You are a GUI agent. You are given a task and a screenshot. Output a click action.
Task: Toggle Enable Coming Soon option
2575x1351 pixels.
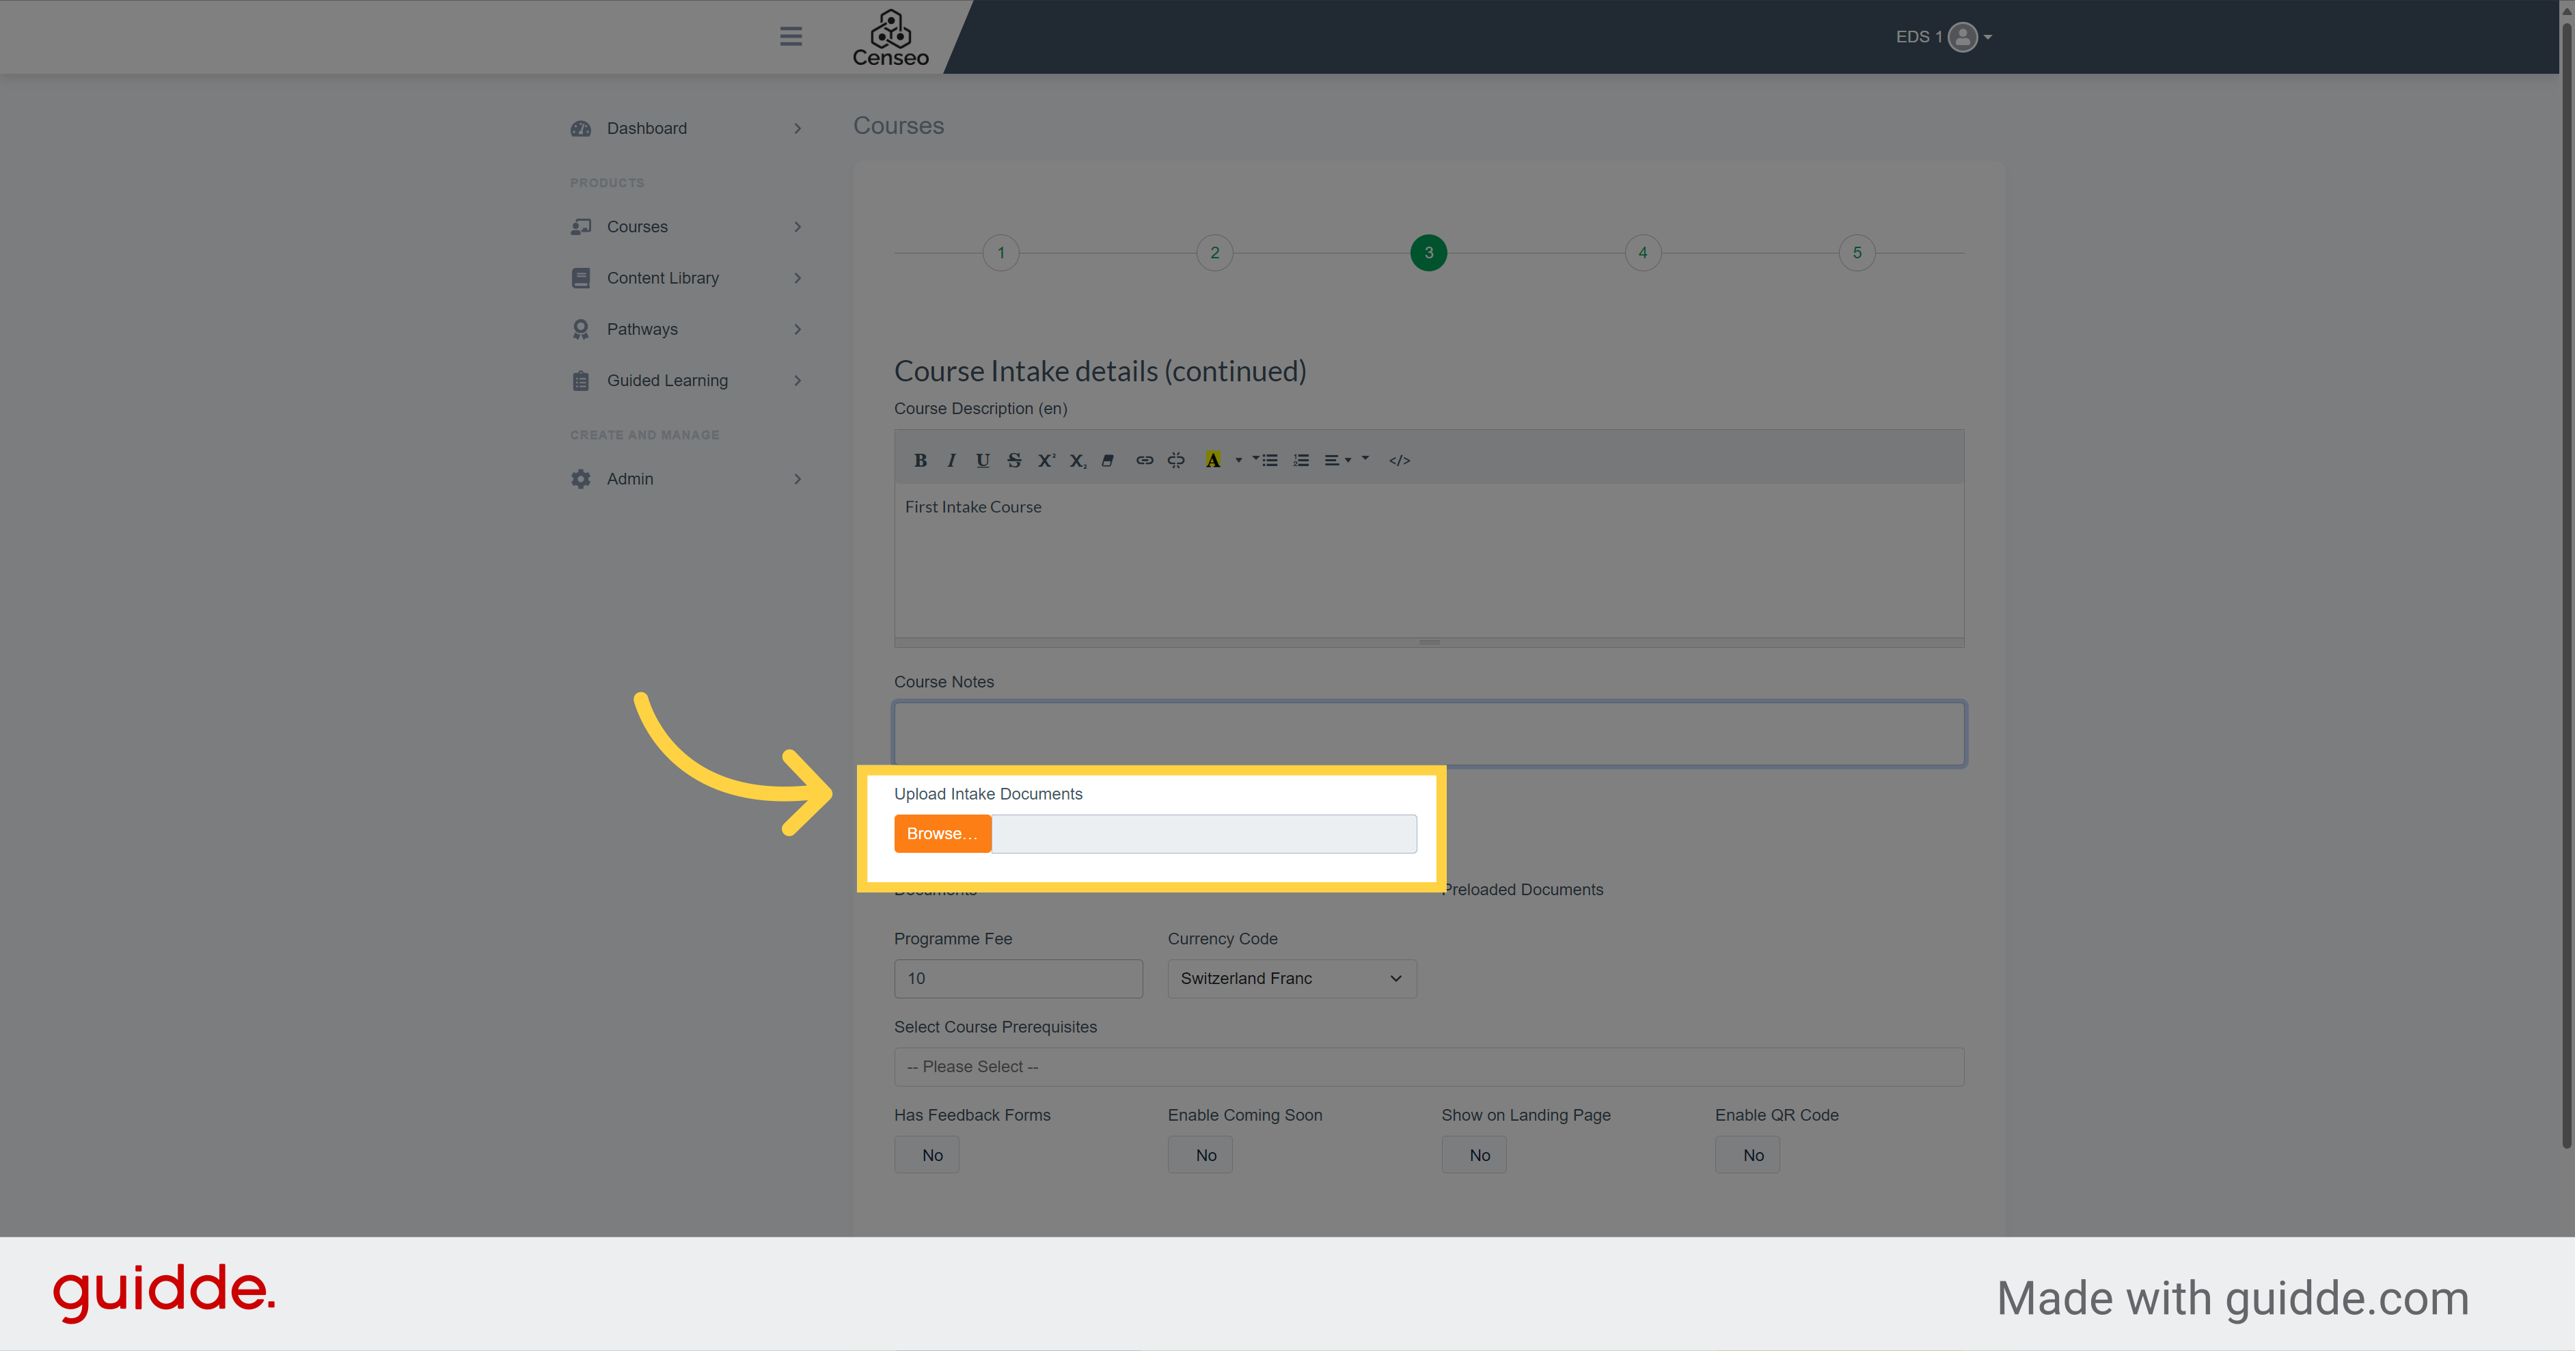point(1204,1154)
